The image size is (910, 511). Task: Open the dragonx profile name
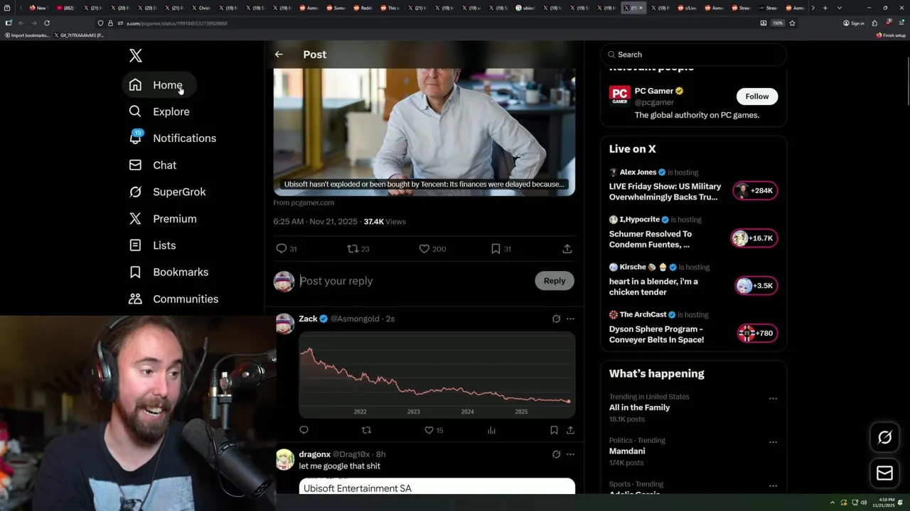[x=314, y=454]
